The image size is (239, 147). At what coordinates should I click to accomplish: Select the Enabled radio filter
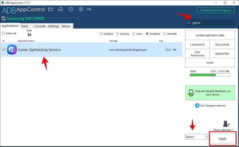(x=101, y=34)
